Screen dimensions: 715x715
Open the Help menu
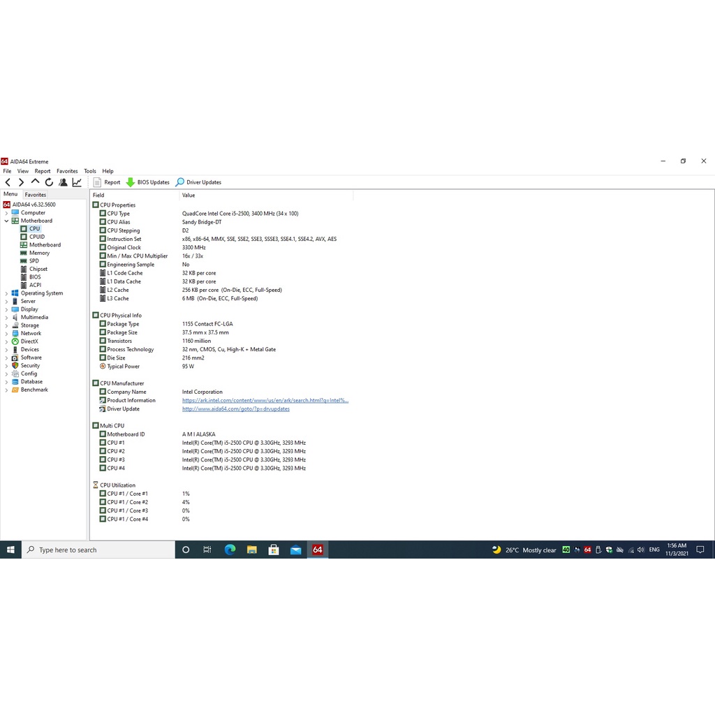pyautogui.click(x=108, y=171)
